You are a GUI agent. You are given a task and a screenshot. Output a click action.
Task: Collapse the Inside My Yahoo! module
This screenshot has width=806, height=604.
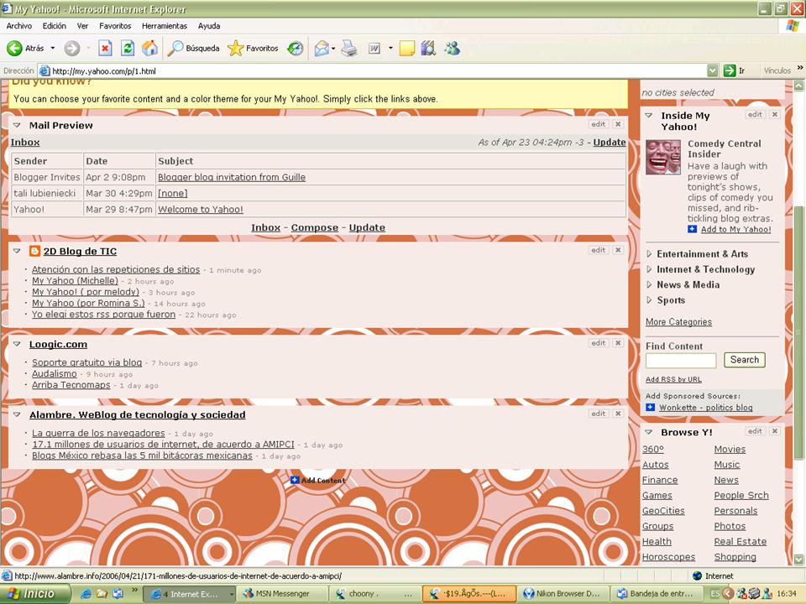pyautogui.click(x=649, y=116)
